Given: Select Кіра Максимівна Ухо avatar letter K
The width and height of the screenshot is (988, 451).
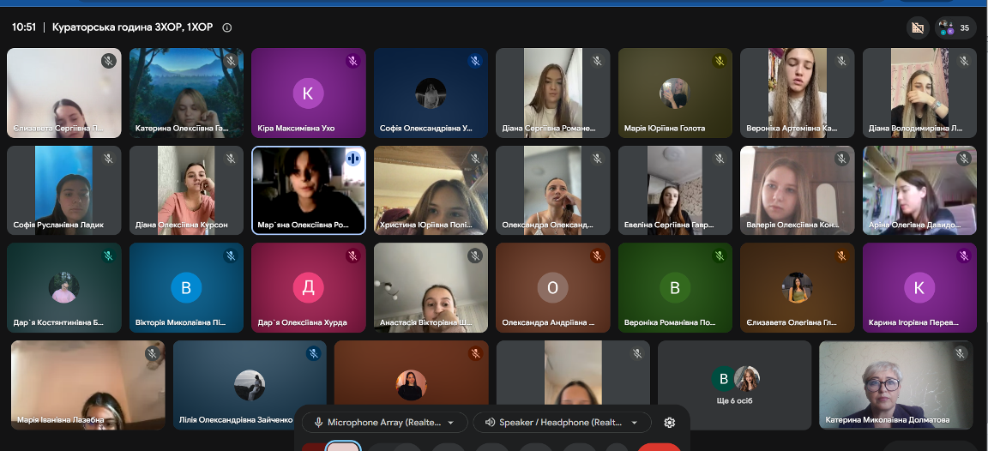Looking at the screenshot, I should (308, 93).
